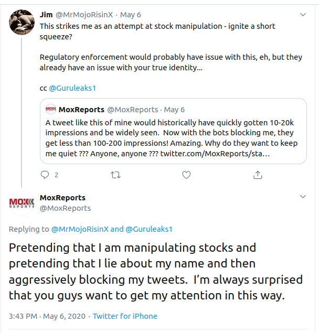Expand options chevron on MoxReports reply
This screenshot has width=319, height=333.
click(303, 197)
